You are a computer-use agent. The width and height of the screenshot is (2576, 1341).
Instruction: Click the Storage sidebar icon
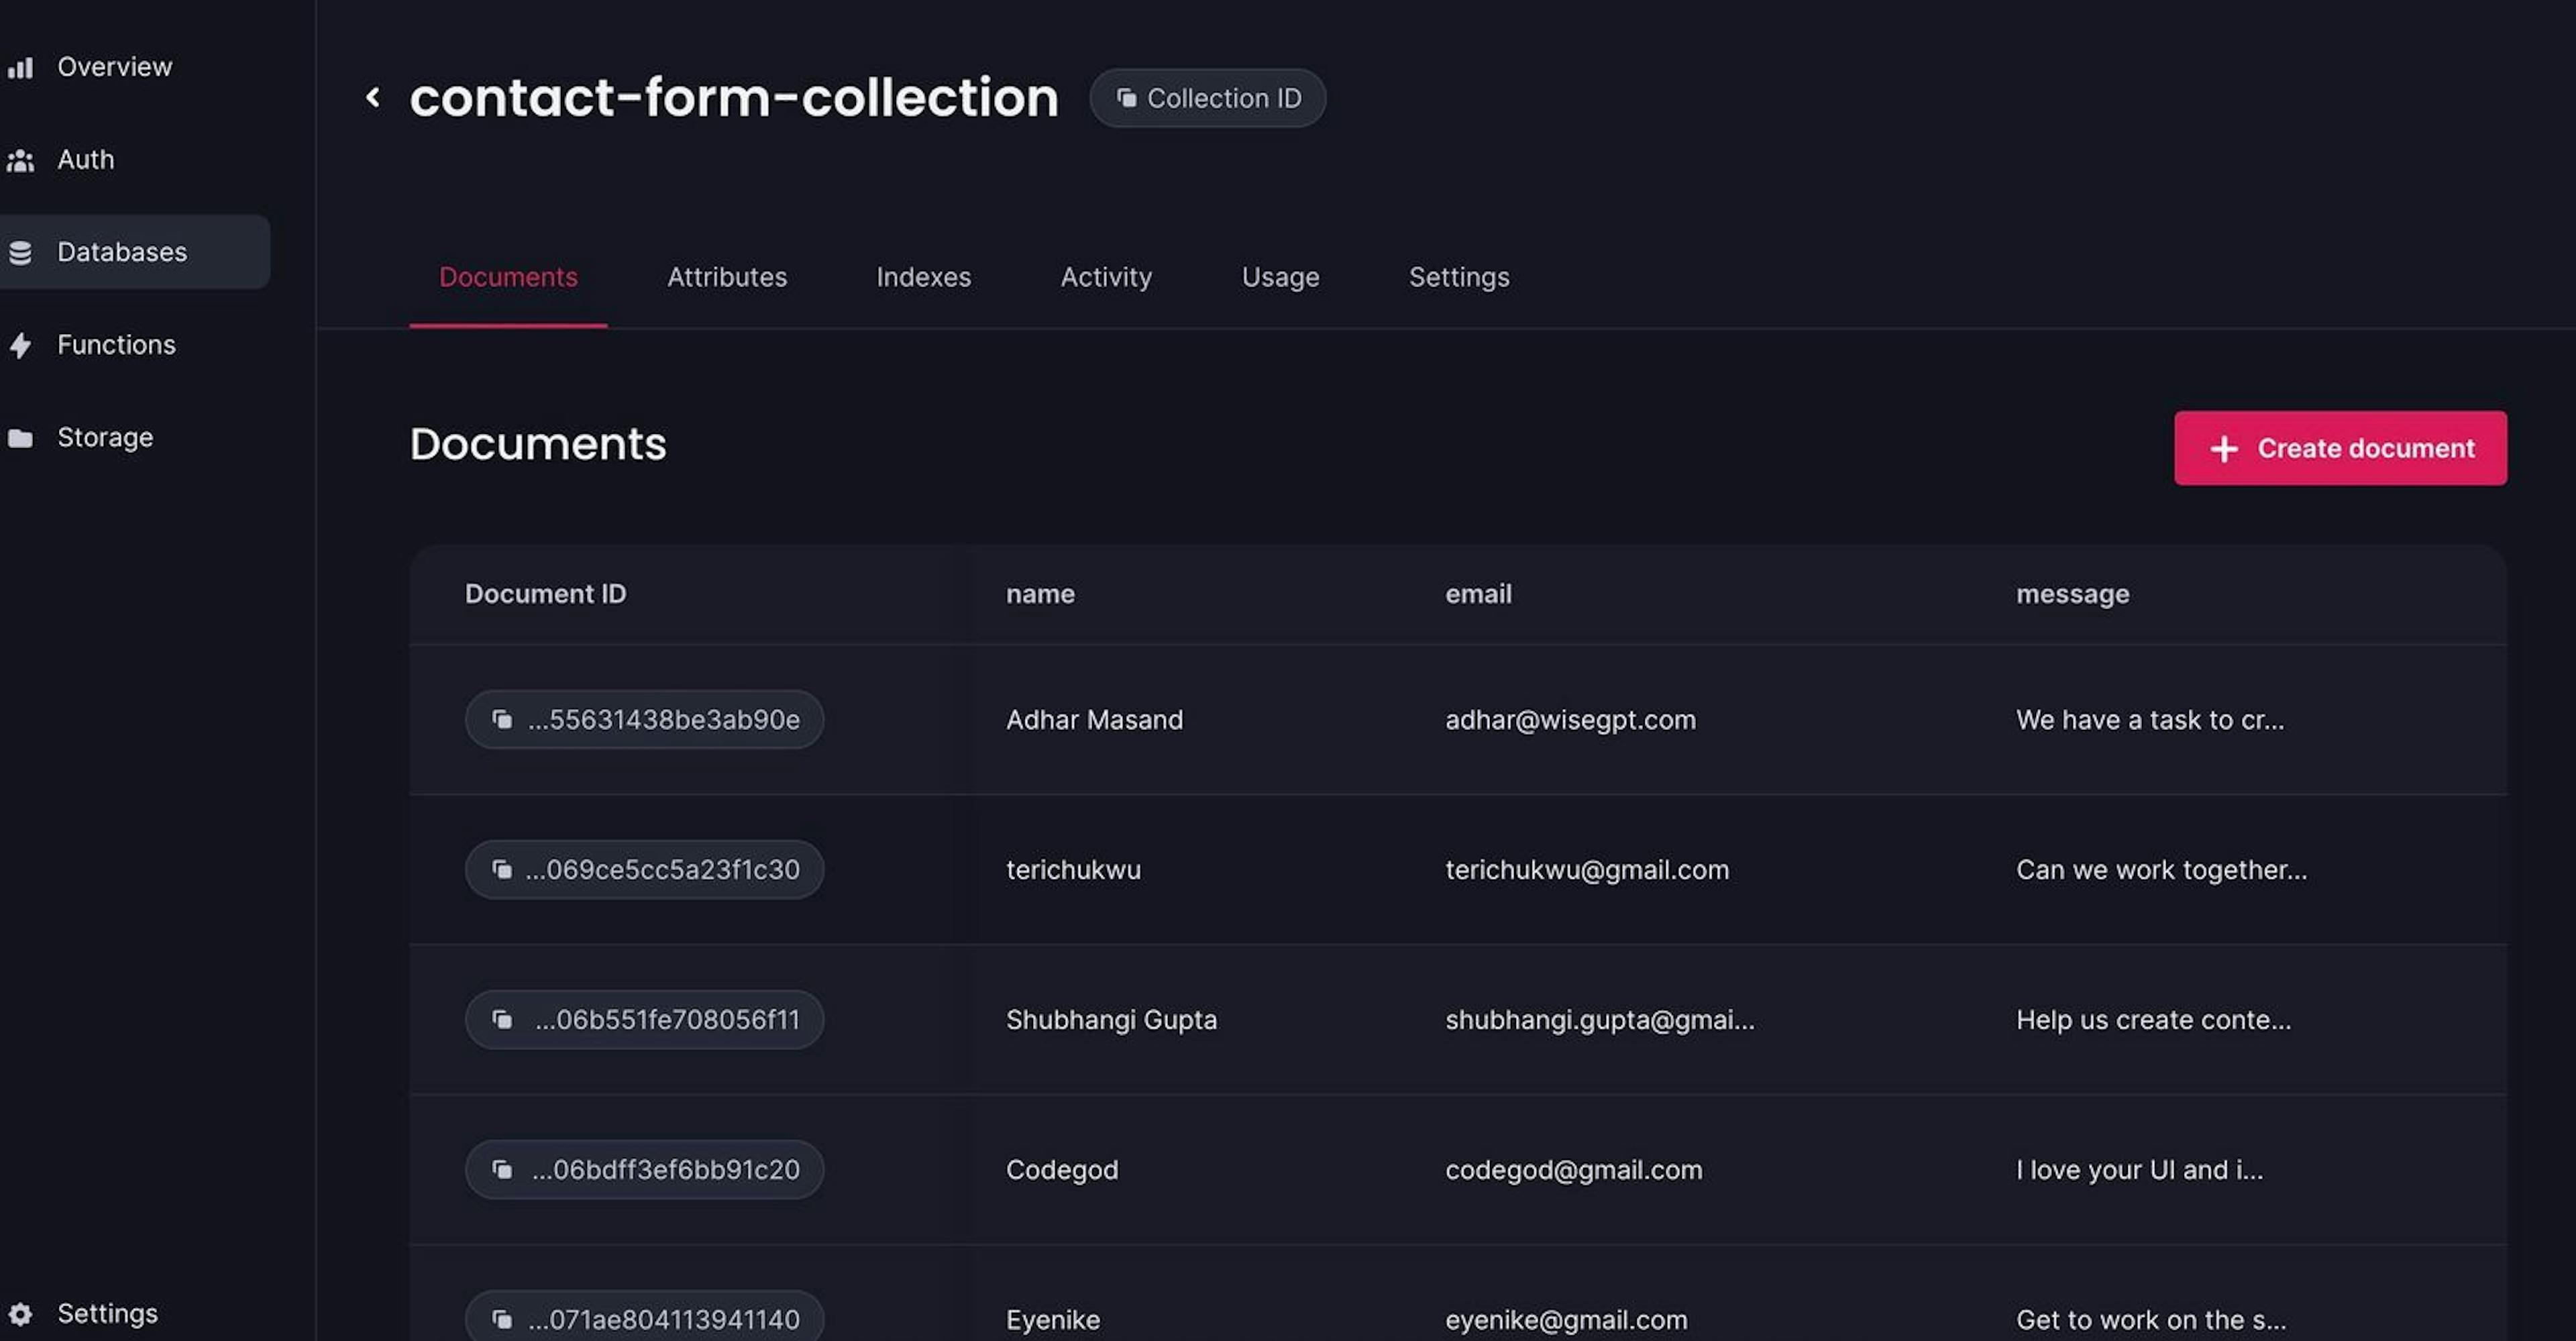20,436
